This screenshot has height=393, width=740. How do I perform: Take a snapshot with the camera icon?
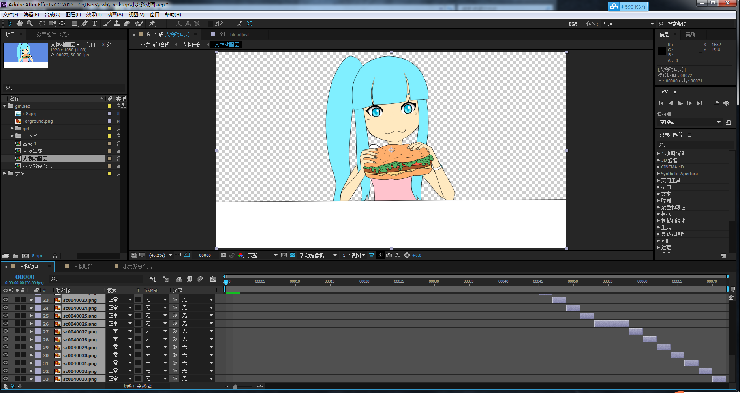(x=224, y=255)
